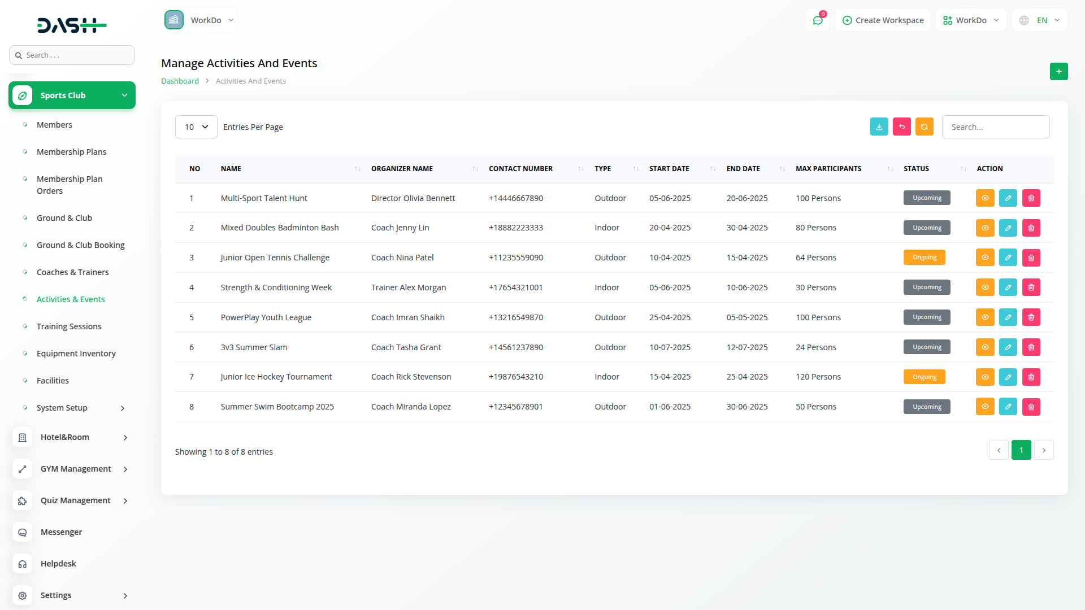Edit Summer Swim Bootcamp 2025 event
This screenshot has width=1085, height=610.
coord(1008,407)
